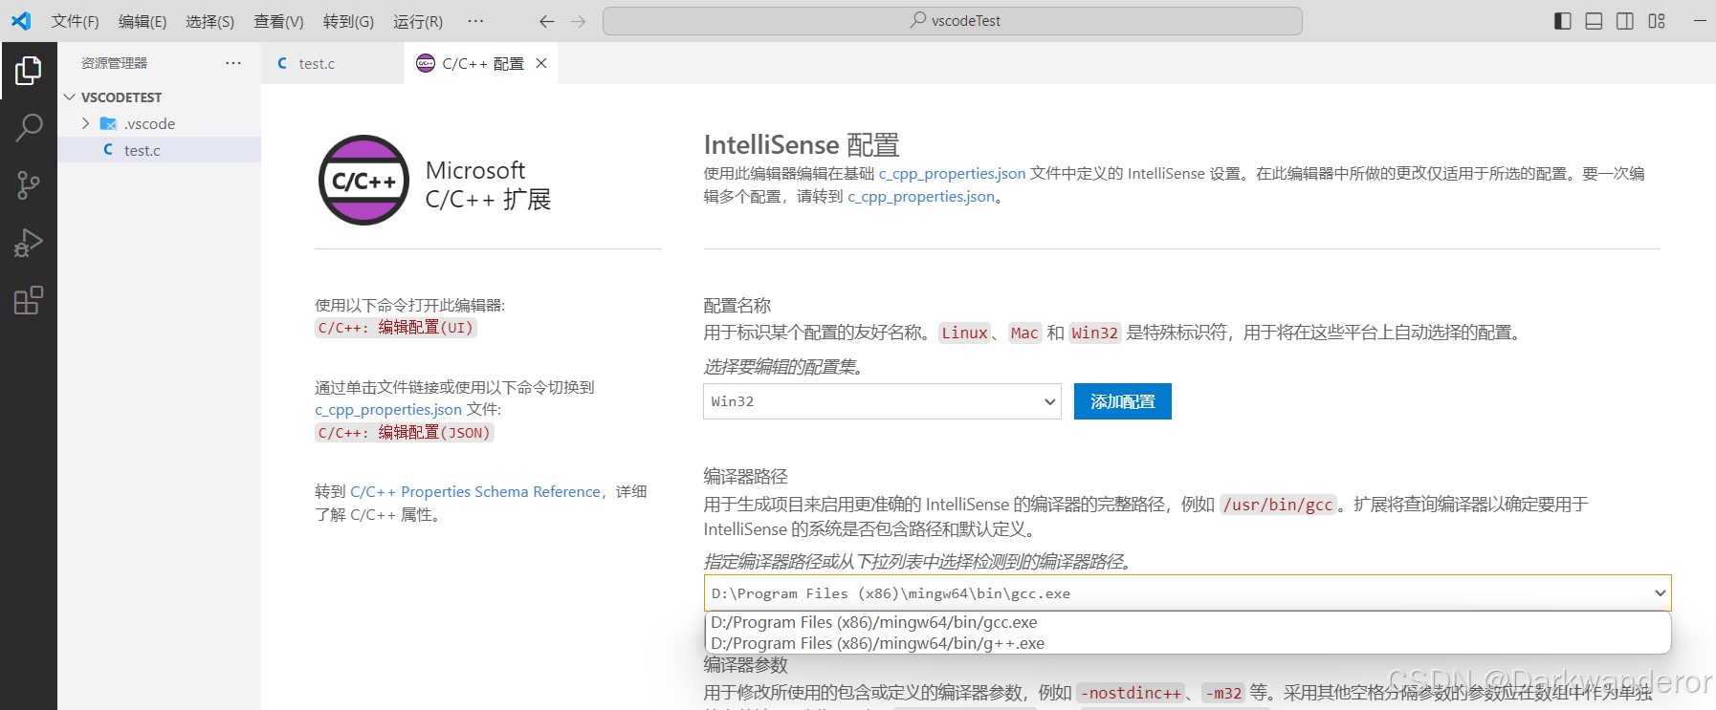Click the -m32 example code text
The image size is (1716, 710).
click(x=1223, y=694)
